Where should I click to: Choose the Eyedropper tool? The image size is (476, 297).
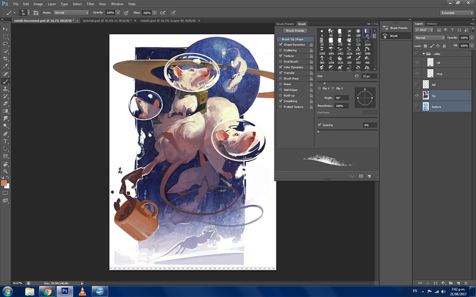pyautogui.click(x=5, y=66)
